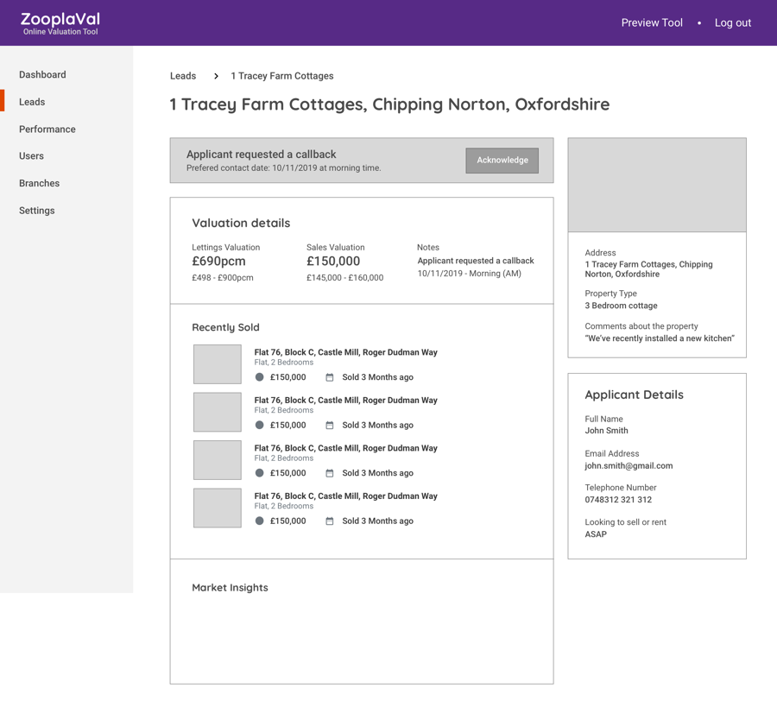Open the Users page from sidebar
Viewport: 777px width, 720px height.
tap(31, 156)
